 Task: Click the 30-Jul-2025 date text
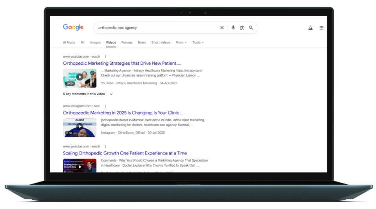[156, 133]
